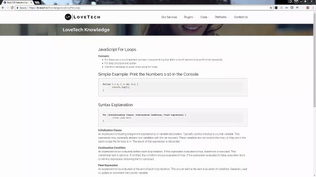The width and height of the screenshot is (316, 177).
Task: Bookmark this page with the star icon
Action: click(271, 8)
